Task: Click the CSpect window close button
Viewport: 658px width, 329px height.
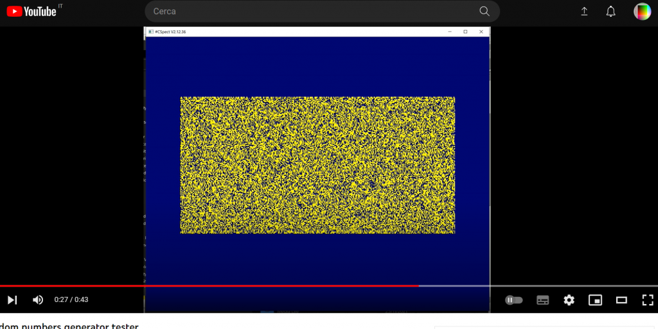Action: (481, 31)
